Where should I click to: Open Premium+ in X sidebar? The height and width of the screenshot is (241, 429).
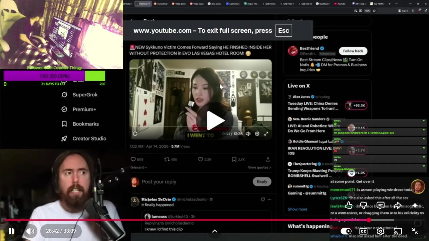[79, 109]
